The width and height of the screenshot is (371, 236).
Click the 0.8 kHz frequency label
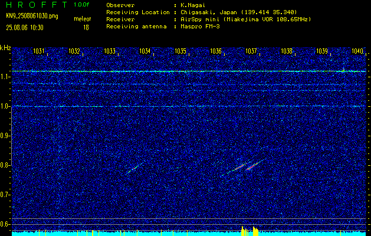[5, 165]
